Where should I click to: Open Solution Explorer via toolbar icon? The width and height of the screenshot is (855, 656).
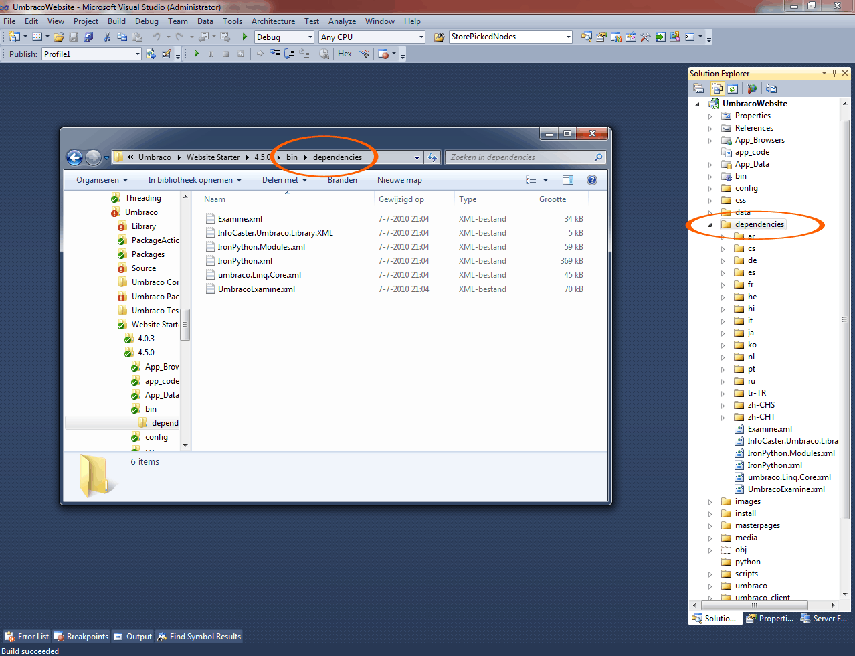coord(587,37)
